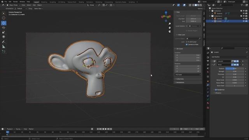Open the Scene properties tab icon
Viewport: 249px width, 140px height.
[208, 68]
